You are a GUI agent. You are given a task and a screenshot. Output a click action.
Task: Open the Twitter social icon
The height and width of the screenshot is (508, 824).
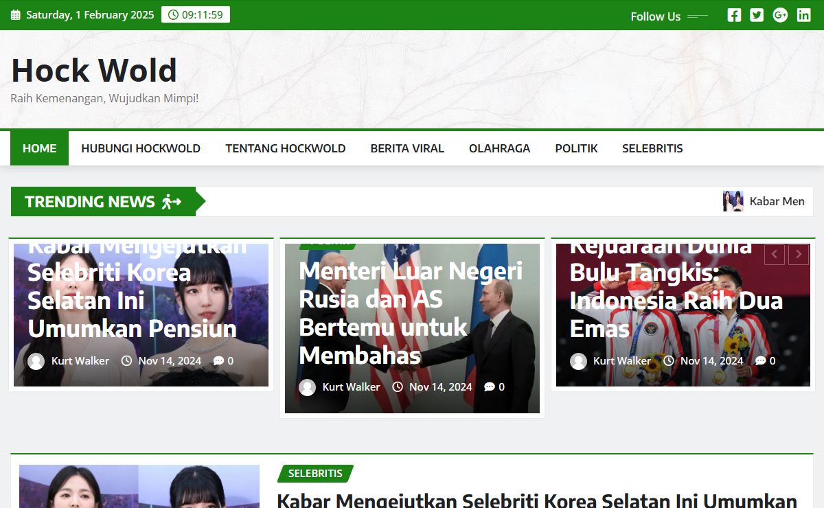click(757, 15)
